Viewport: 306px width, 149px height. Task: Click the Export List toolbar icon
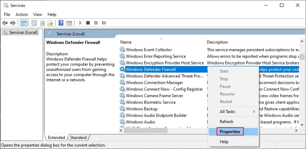point(50,23)
